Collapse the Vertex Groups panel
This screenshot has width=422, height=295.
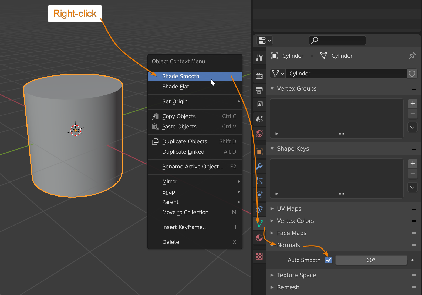[x=296, y=89]
